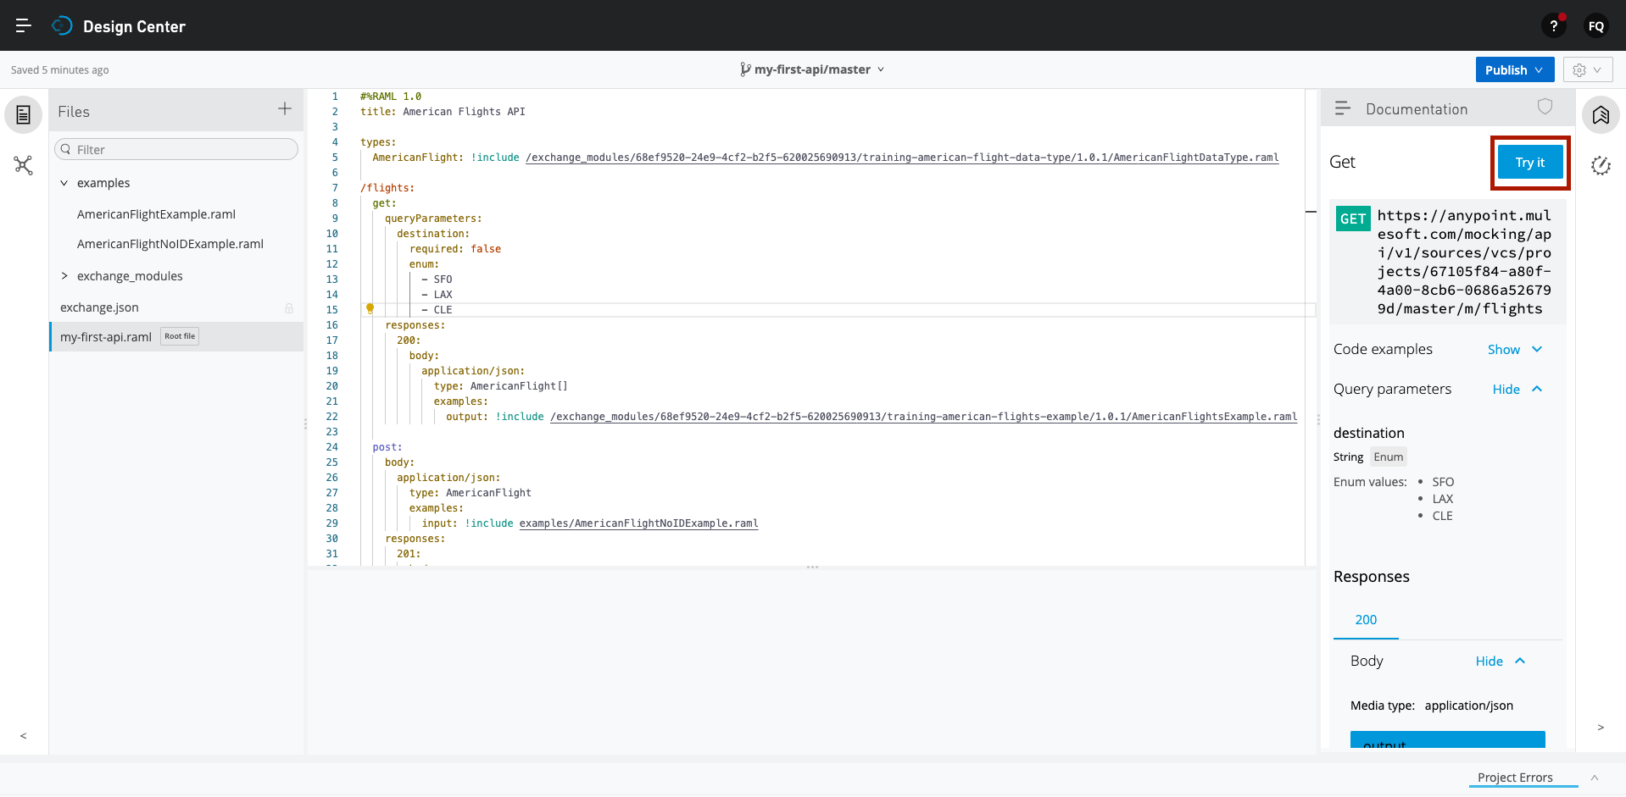The height and width of the screenshot is (797, 1626).
Task: Click 'required: false' on line 12
Action: pos(455,249)
